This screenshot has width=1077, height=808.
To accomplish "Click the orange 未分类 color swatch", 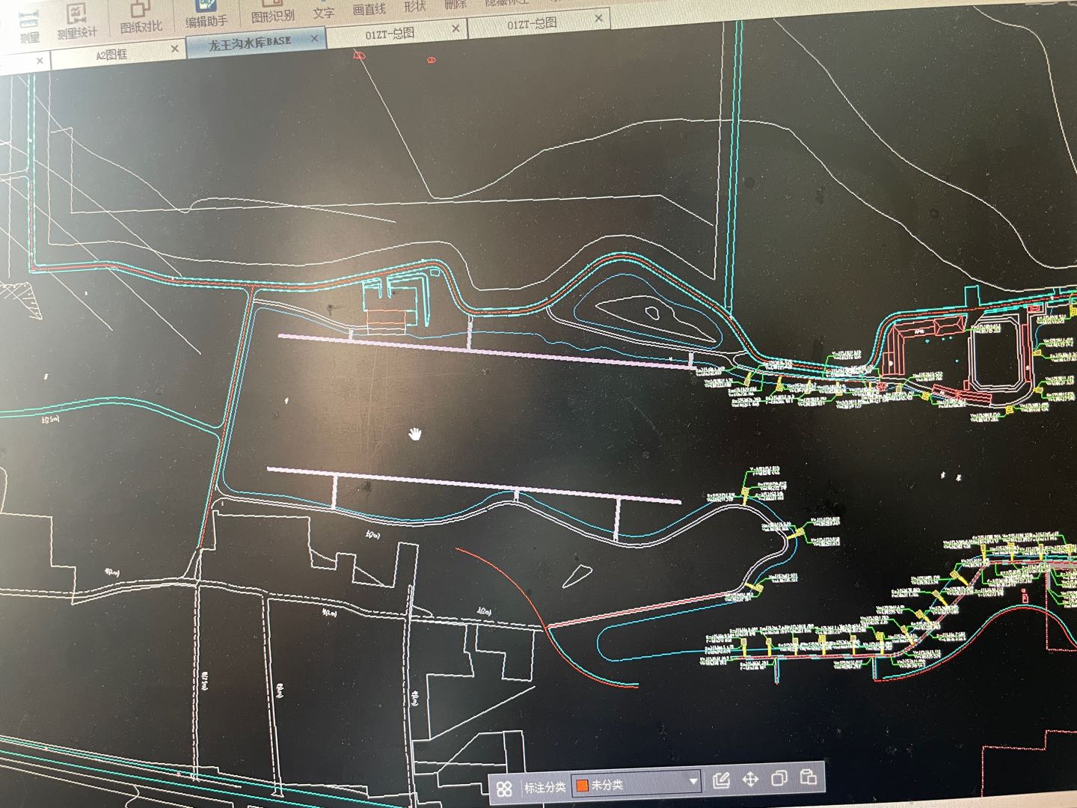I will coord(582,786).
